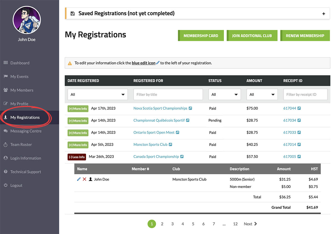Expand More Info for Apr 5th registration
This screenshot has width=333, height=234.
point(78,145)
